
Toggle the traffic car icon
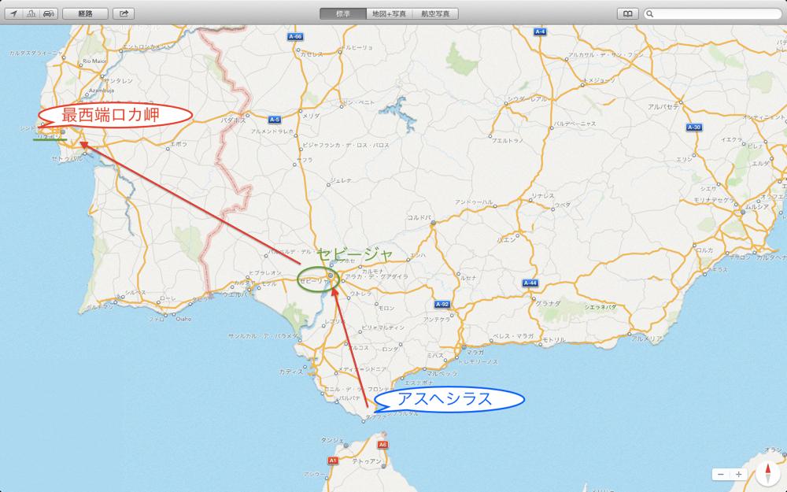(x=49, y=13)
